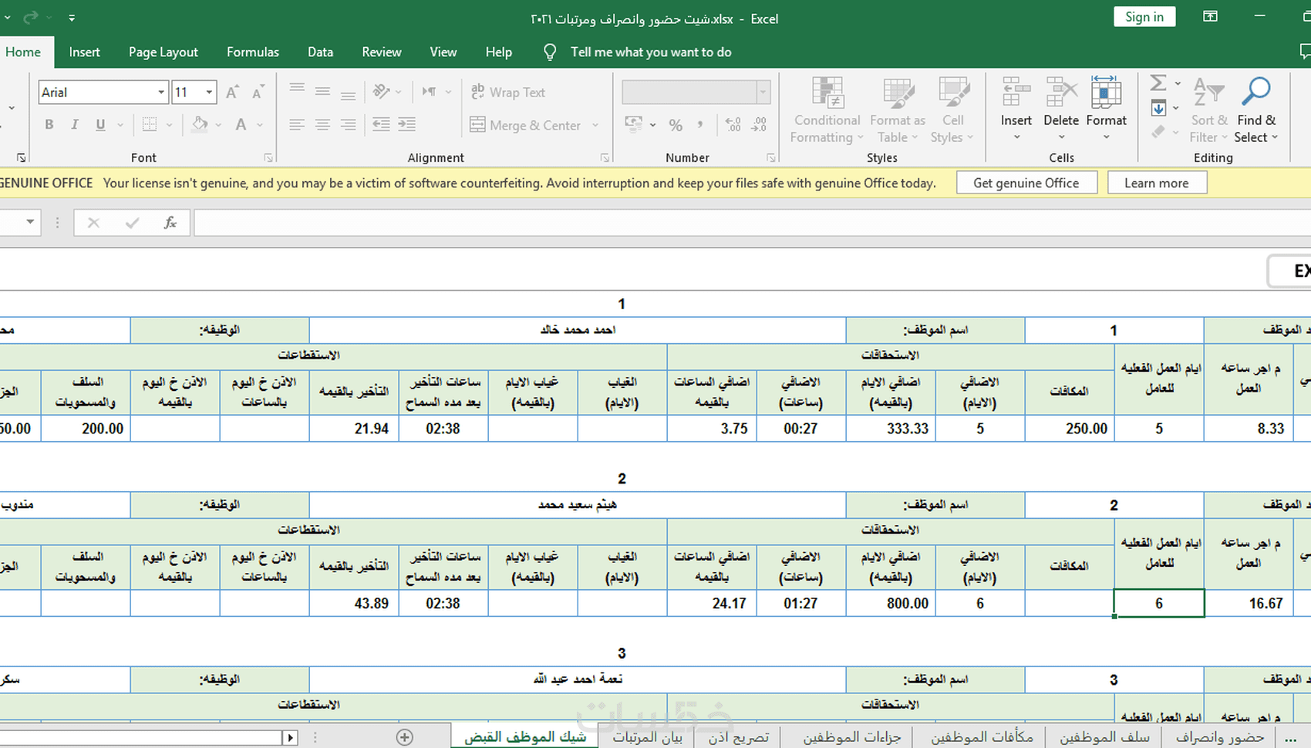Open the font size dropdown
1311x748 pixels.
[209, 93]
